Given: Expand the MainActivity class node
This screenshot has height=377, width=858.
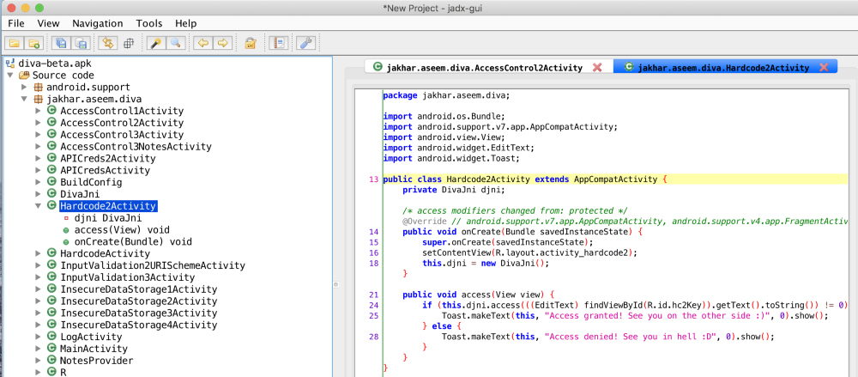Looking at the screenshot, I should pyautogui.click(x=38, y=349).
